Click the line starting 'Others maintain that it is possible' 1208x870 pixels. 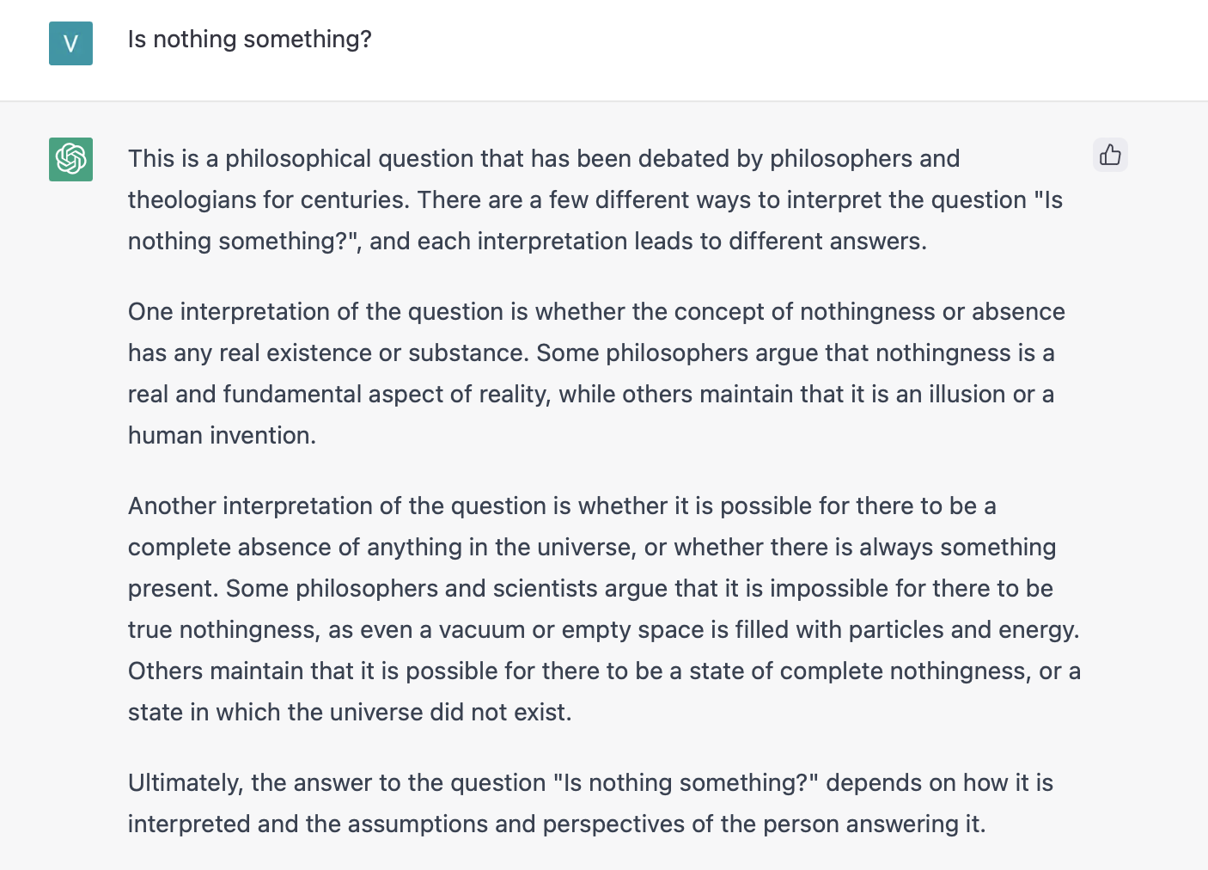pos(604,671)
